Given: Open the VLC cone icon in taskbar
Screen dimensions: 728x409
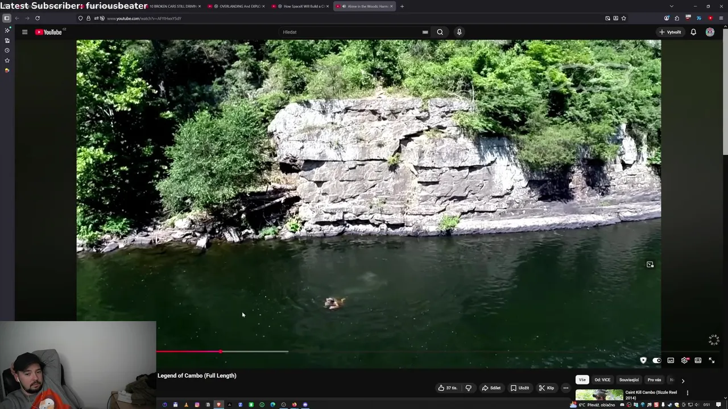Looking at the screenshot, I should point(186,405).
